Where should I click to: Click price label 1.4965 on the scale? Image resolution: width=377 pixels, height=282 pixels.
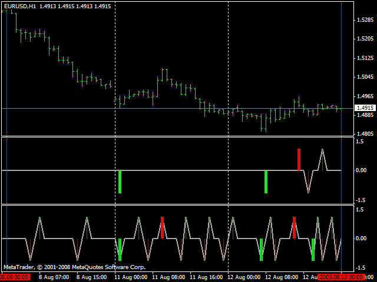click(365, 96)
